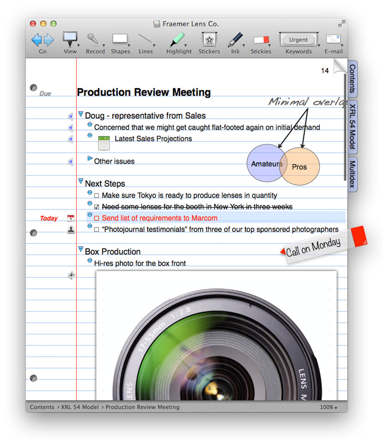This screenshot has height=441, width=383.
Task: Open the Highlight color dropdown arrow
Action: [186, 46]
